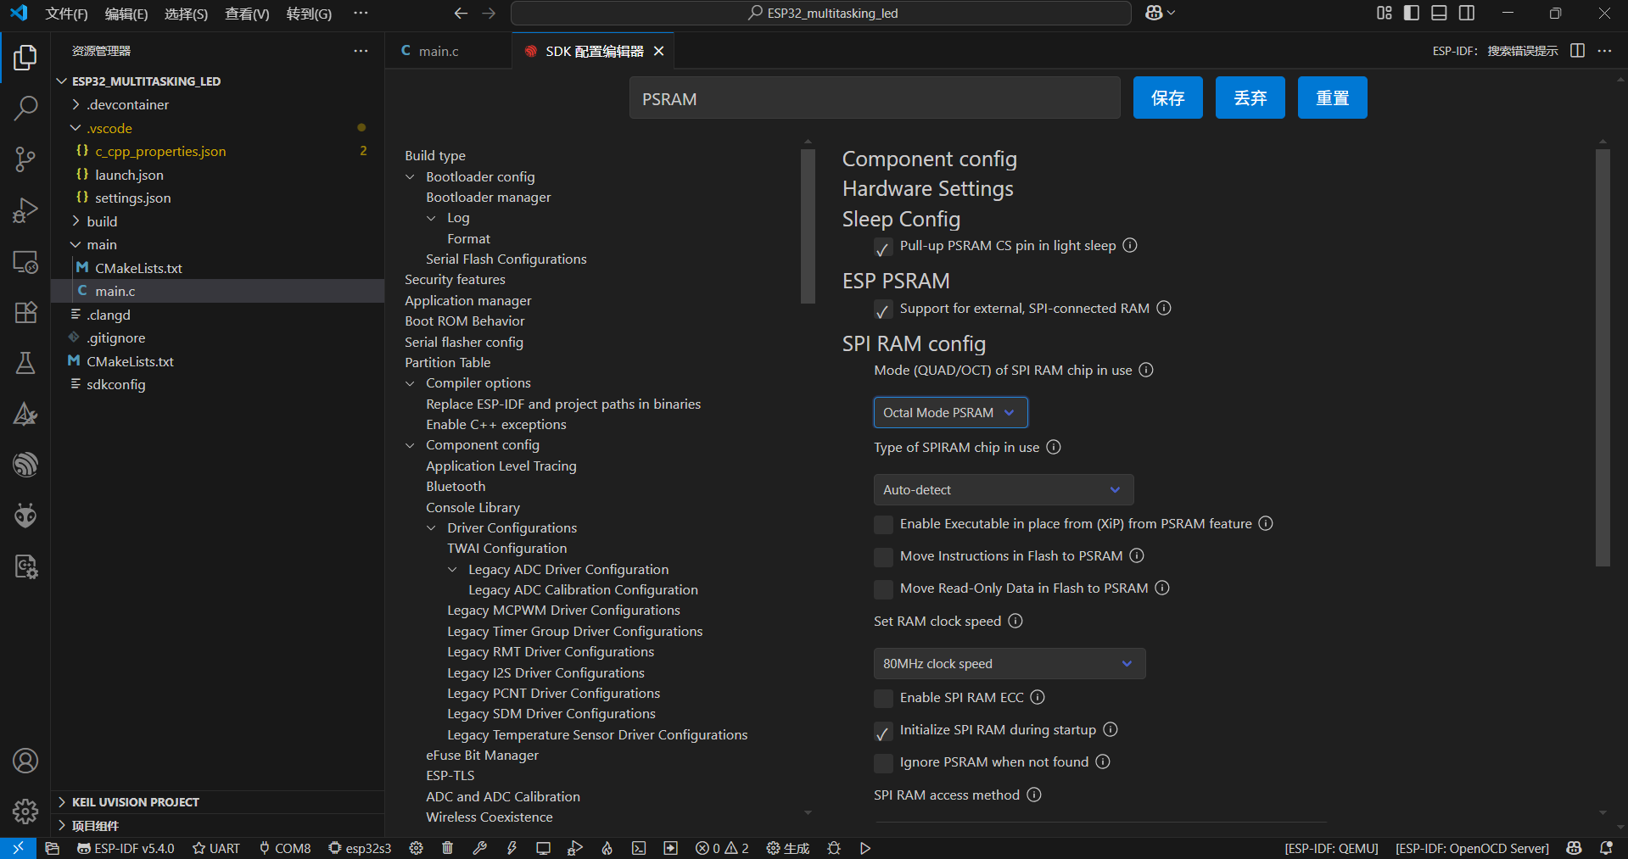1628x859 pixels.
Task: Click the SDK configuration gear in status bar
Action: pyautogui.click(x=416, y=848)
